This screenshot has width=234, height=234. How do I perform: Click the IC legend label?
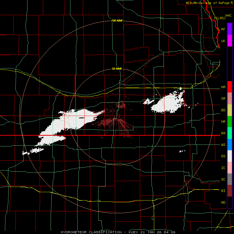(x=223, y=168)
